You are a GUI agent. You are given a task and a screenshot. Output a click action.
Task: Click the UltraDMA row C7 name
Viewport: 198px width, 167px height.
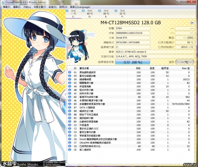tap(95, 143)
